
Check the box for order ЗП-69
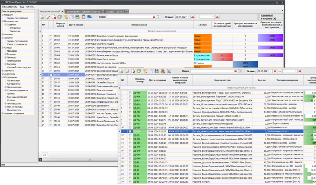pyautogui.click(x=51, y=36)
